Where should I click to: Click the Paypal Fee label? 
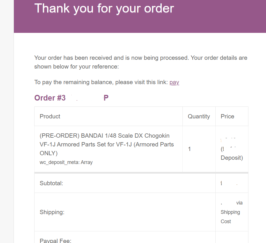click(56, 241)
